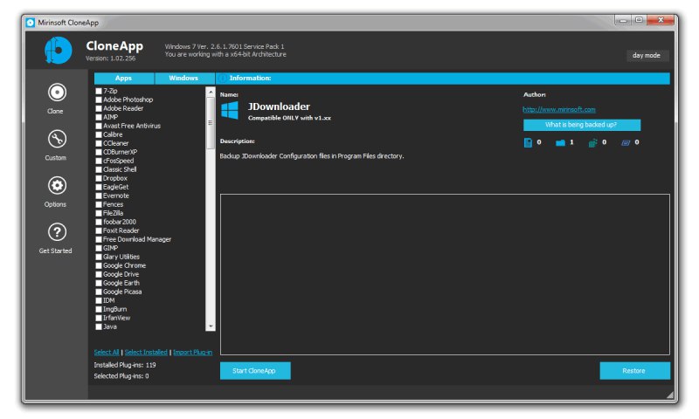Image resolution: width=699 pixels, height=419 pixels.
Task: Click the Installed Plug-ins: 119 text
Action: tap(125, 365)
